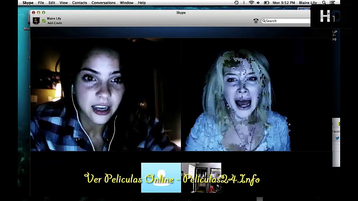Click the Add Credit link
Screen dimensions: 358x201
[x=55, y=23]
